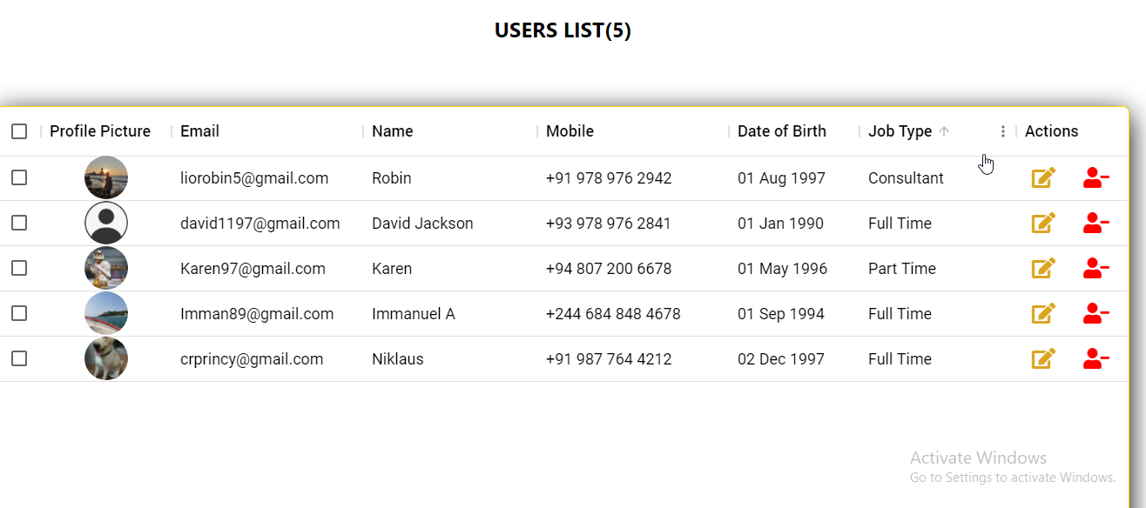The width and height of the screenshot is (1146, 508).
Task: Click the David Jackson default avatar
Action: [x=106, y=223]
